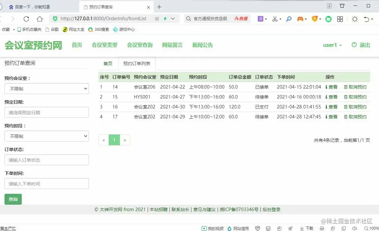
Task: Go to next page with » button
Action: (x=125, y=140)
